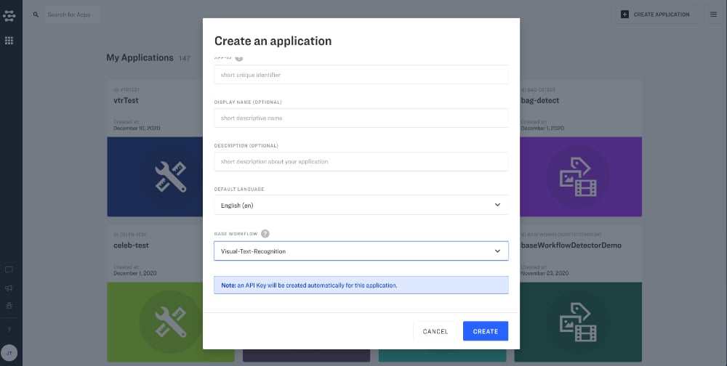
Task: Click the Clarifai logo in the sidebar
Action: [x=9, y=15]
